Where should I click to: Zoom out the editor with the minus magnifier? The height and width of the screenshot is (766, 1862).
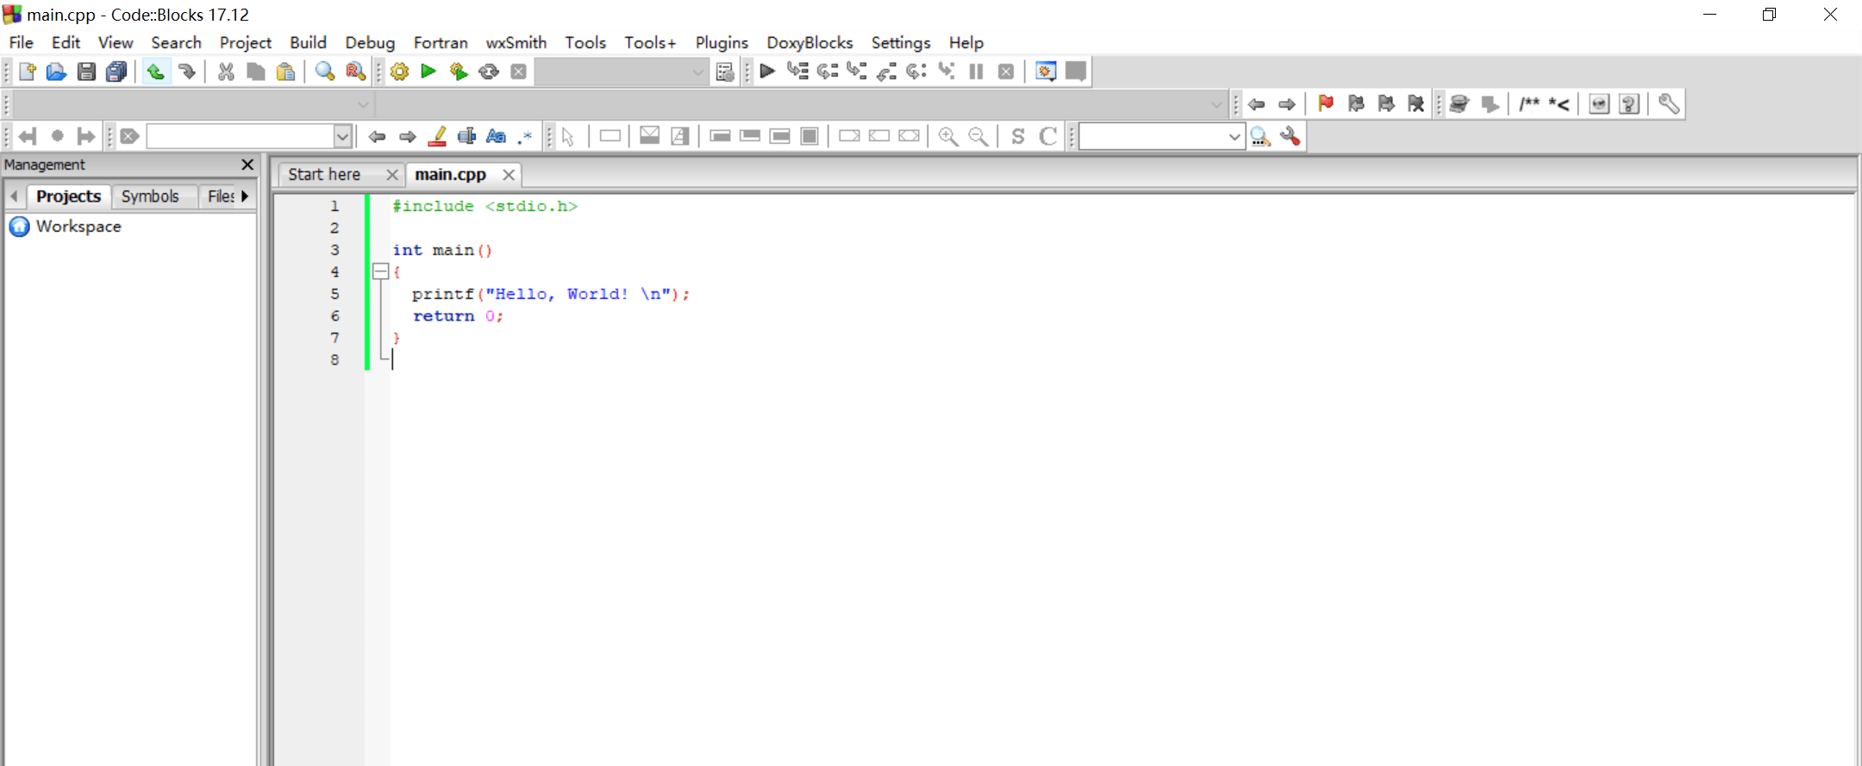tap(978, 136)
